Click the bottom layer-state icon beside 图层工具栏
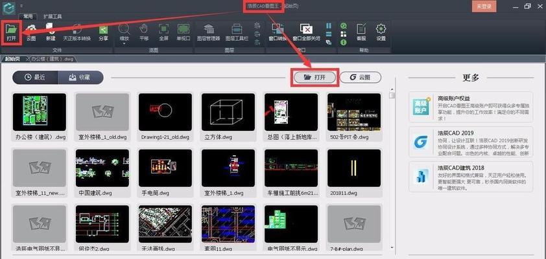 click(x=257, y=42)
